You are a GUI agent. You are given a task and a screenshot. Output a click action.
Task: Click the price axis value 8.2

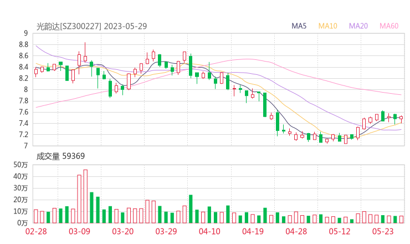(23, 78)
